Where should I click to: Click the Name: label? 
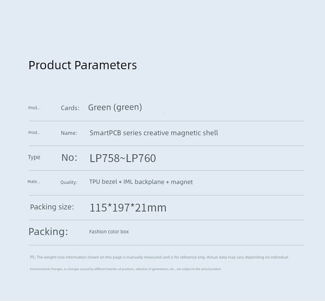tap(69, 133)
